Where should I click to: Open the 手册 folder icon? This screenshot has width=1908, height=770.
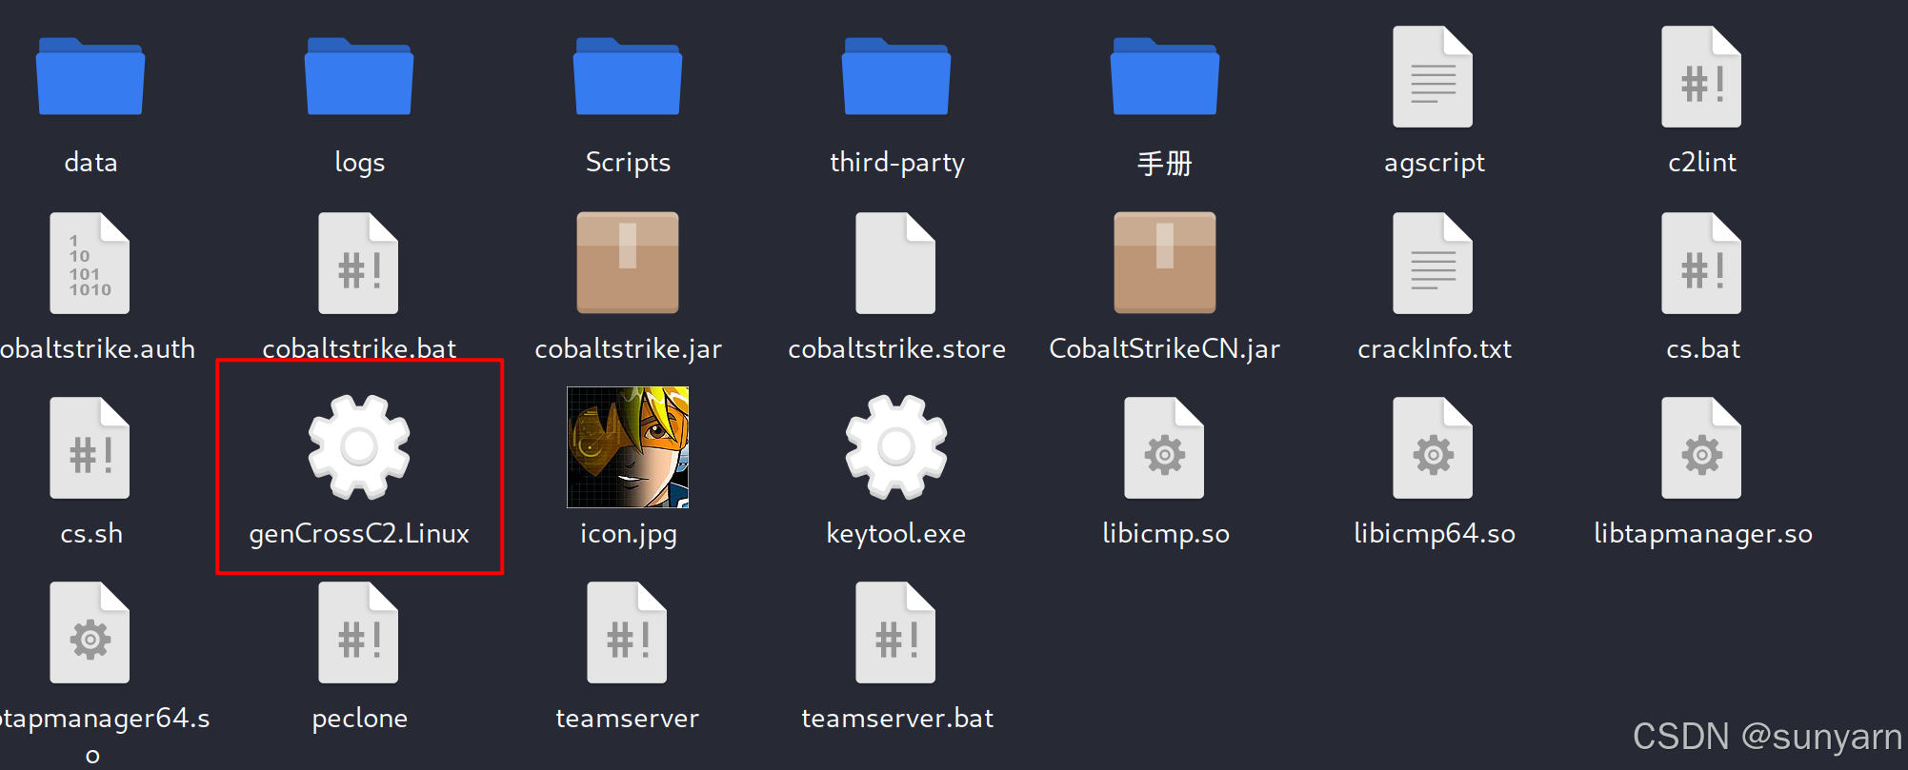1165,76
